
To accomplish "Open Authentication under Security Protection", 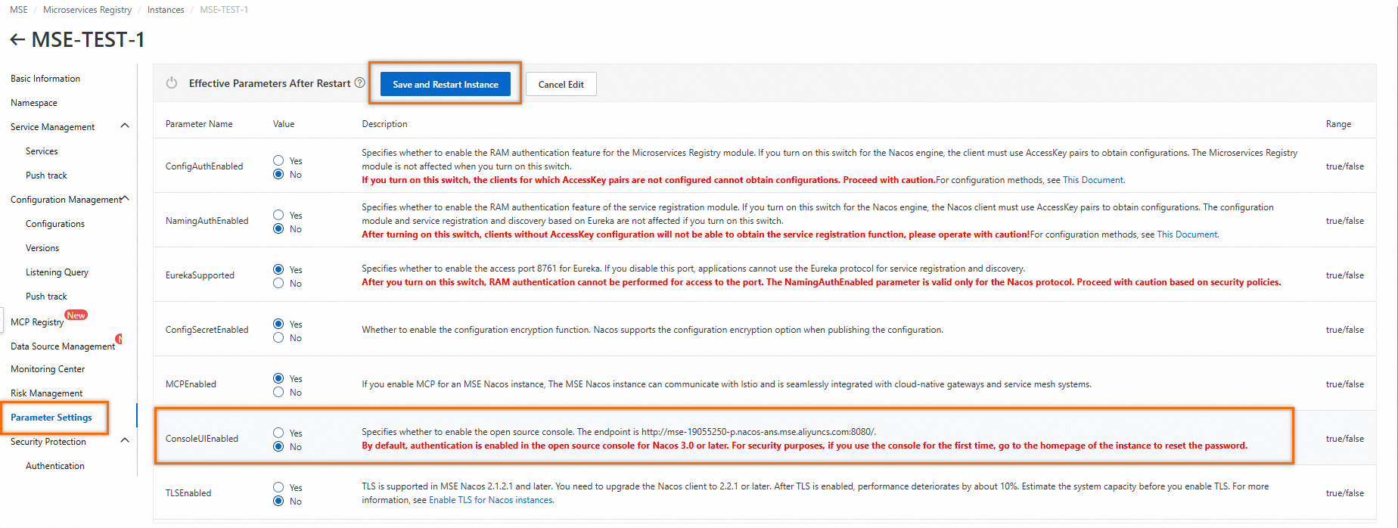I will [x=55, y=466].
